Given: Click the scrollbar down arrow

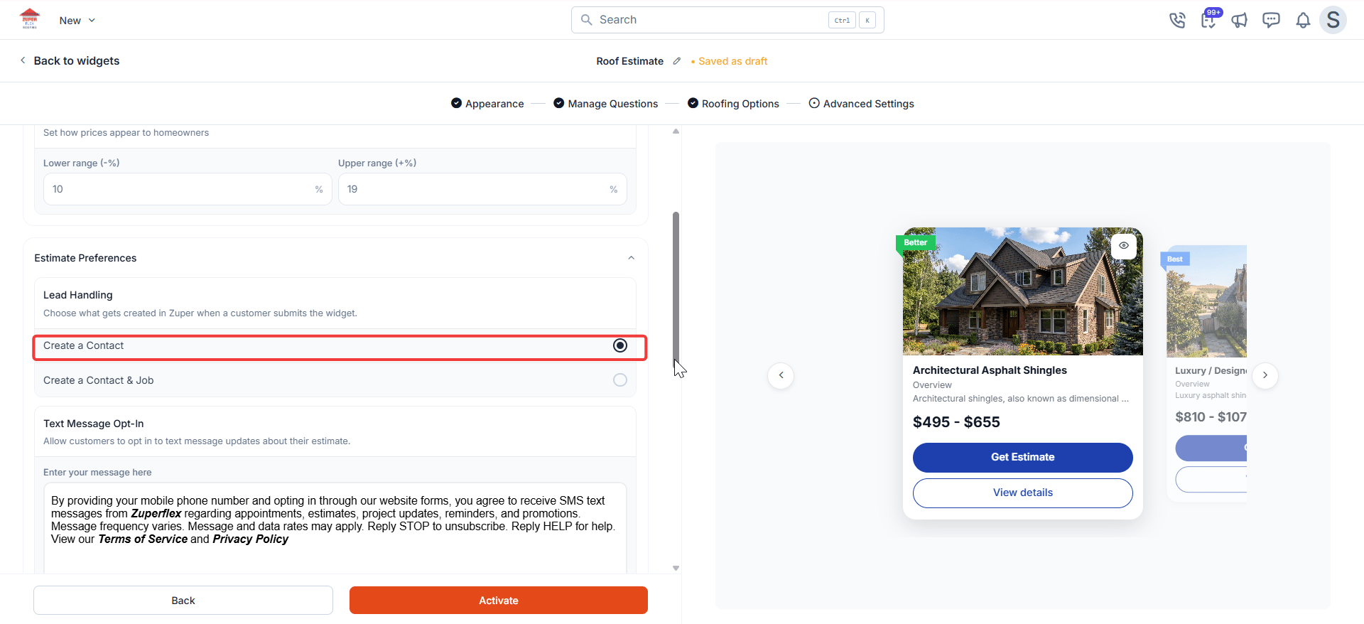Looking at the screenshot, I should (676, 568).
